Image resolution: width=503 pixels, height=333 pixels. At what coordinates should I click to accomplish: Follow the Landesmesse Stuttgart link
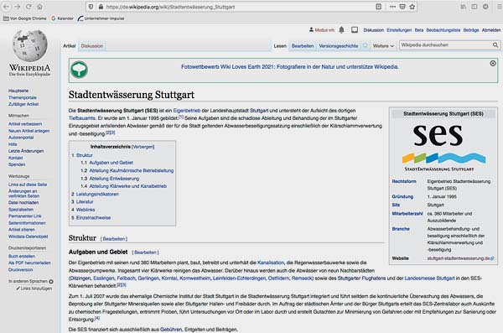pos(429,278)
